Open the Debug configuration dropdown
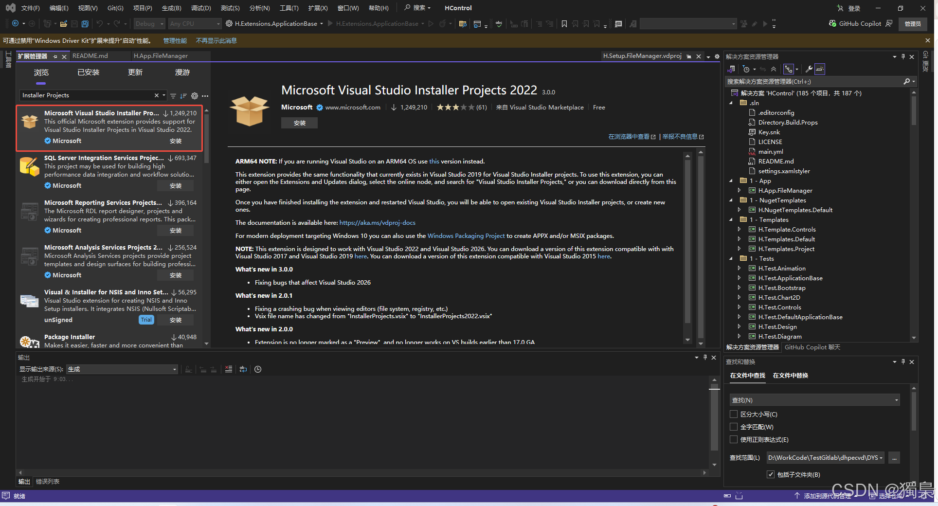Screen dimensions: 938x506 [x=149, y=23]
